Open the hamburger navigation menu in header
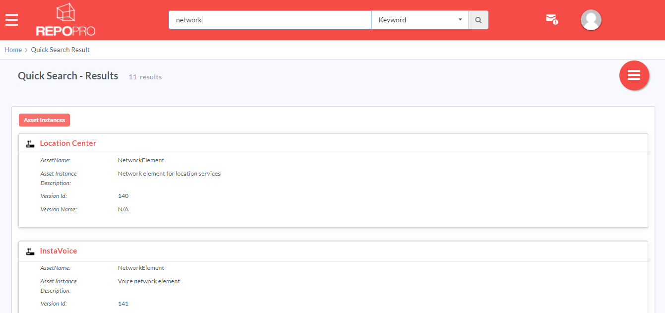665x313 pixels. point(11,20)
